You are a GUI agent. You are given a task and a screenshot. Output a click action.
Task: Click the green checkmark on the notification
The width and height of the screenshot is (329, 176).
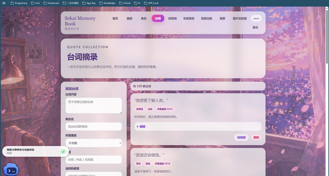(x=63, y=151)
